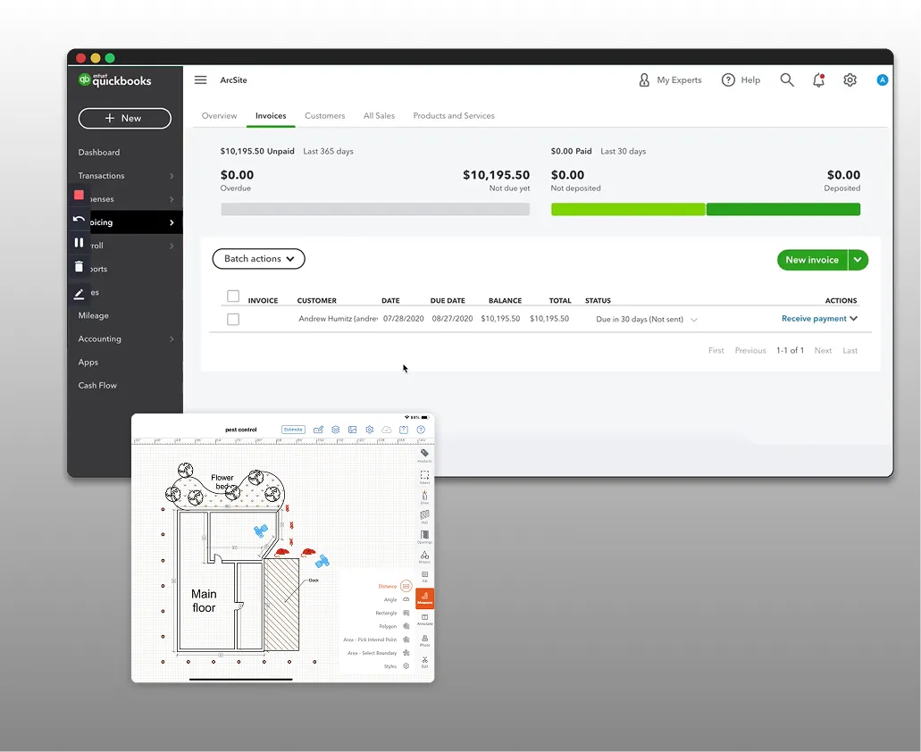921x752 pixels.
Task: Click the QuickBooks logo
Action: click(x=115, y=80)
